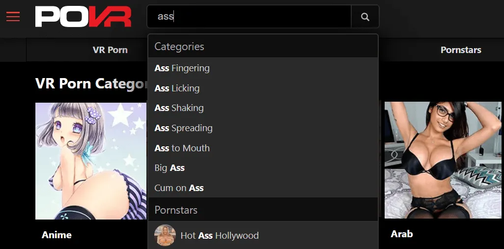Click the POVR logo

pyautogui.click(x=83, y=17)
